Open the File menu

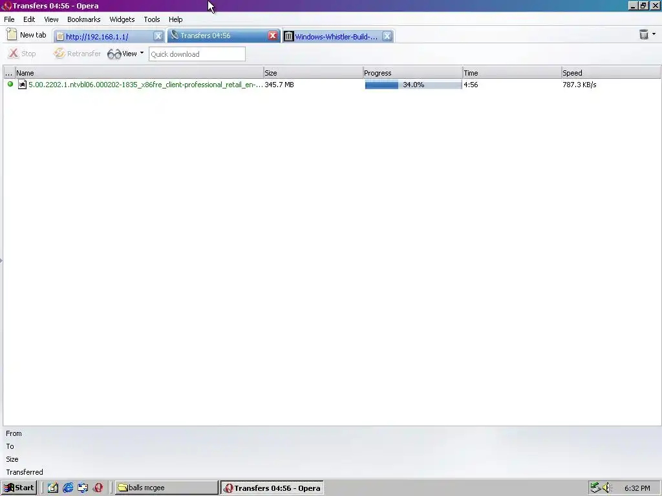point(9,19)
